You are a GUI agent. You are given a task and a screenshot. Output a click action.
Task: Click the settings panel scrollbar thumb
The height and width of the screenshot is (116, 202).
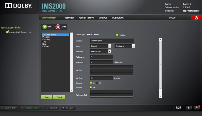pyautogui.click(x=161, y=65)
